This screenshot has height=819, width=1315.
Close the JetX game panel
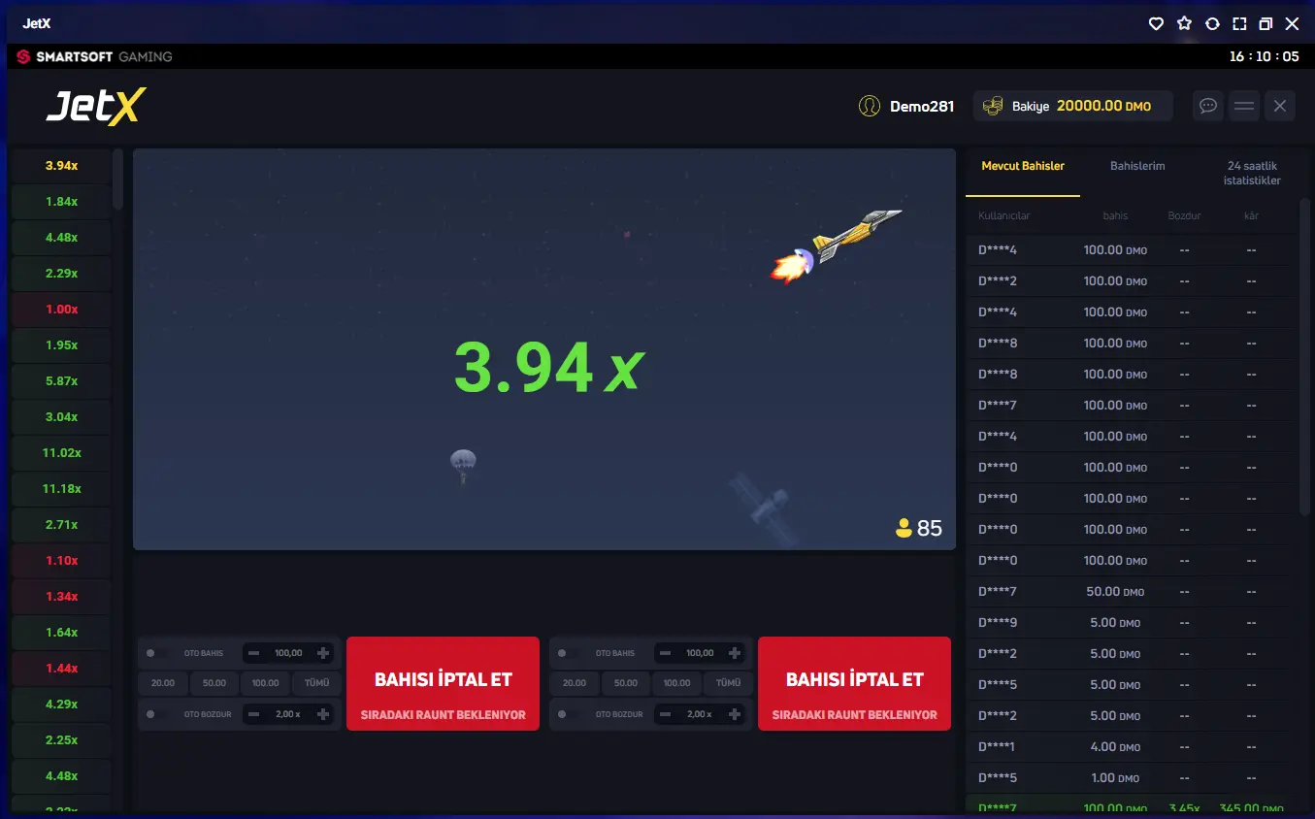(x=1280, y=106)
